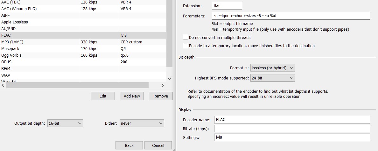Click the Edit button
The image size is (378, 151).
point(103,96)
